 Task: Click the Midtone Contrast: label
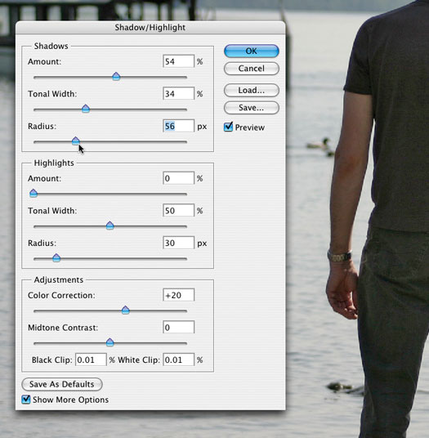click(x=63, y=328)
